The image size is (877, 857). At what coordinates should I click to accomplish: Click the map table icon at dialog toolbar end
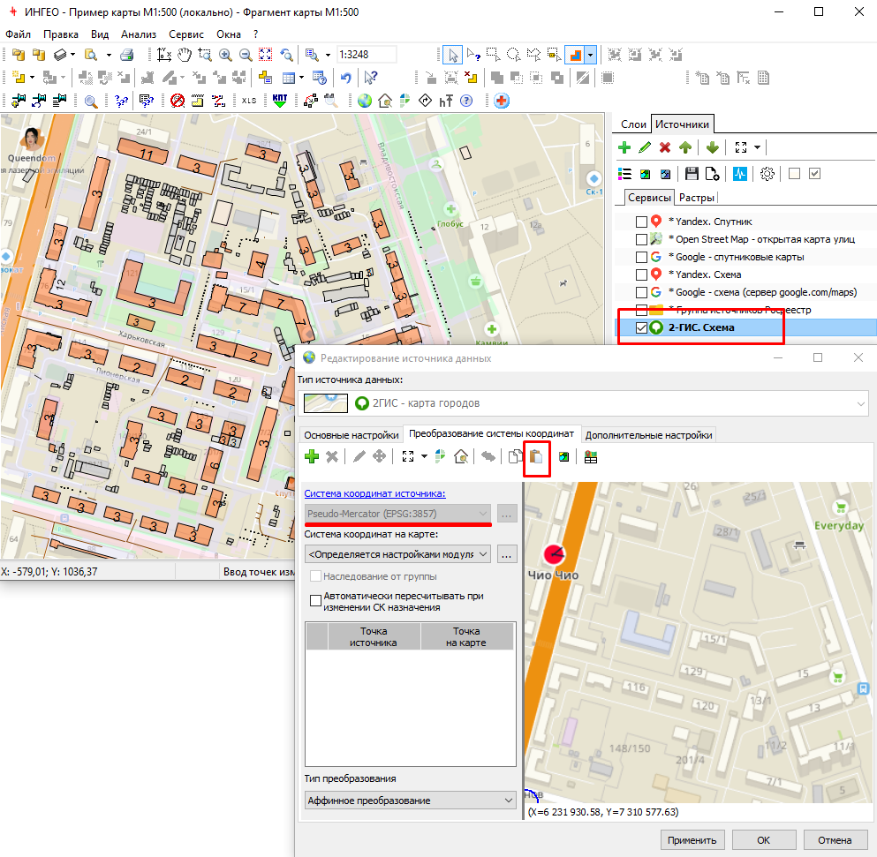pos(591,456)
